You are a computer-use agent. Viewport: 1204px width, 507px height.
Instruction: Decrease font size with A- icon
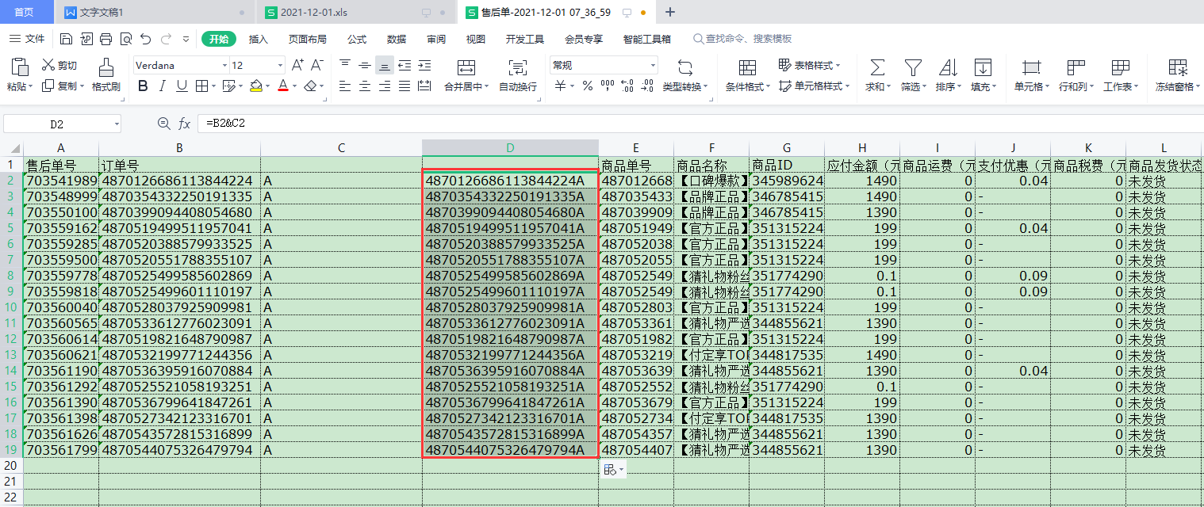pyautogui.click(x=316, y=65)
